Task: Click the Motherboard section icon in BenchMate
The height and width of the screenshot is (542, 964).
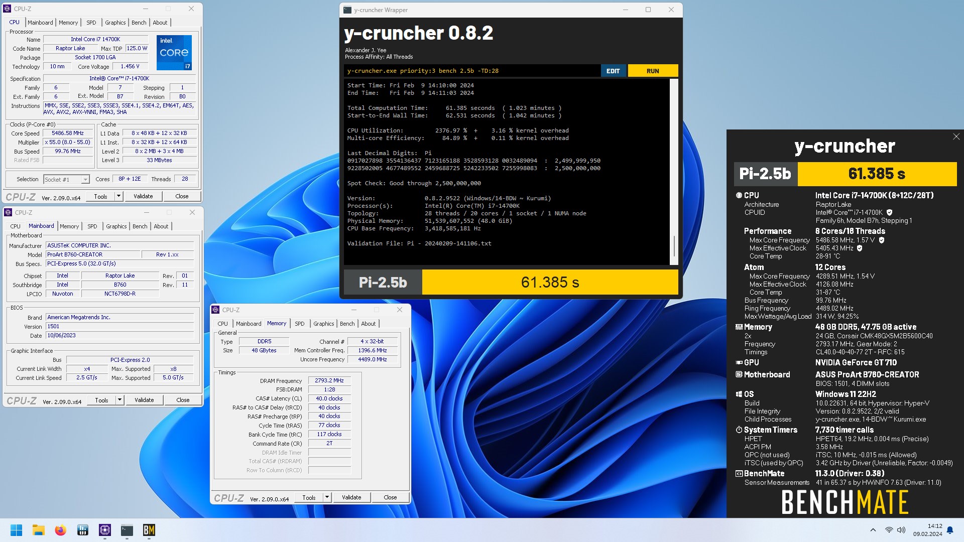Action: tap(739, 374)
